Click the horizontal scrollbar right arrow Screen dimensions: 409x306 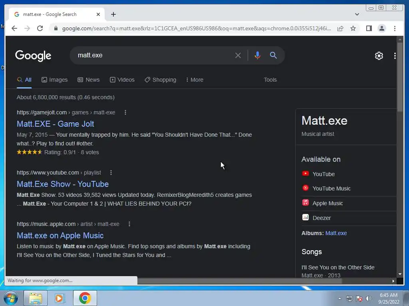393,281
